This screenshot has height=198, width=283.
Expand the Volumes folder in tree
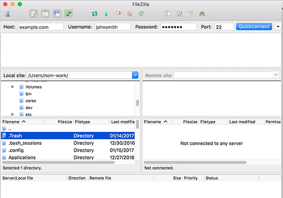[x=13, y=87]
